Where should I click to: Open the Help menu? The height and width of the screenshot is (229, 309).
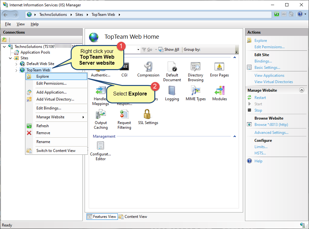coord(35,24)
